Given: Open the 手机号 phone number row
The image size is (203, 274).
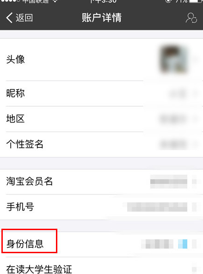Looking at the screenshot, I should pyautogui.click(x=101, y=207).
